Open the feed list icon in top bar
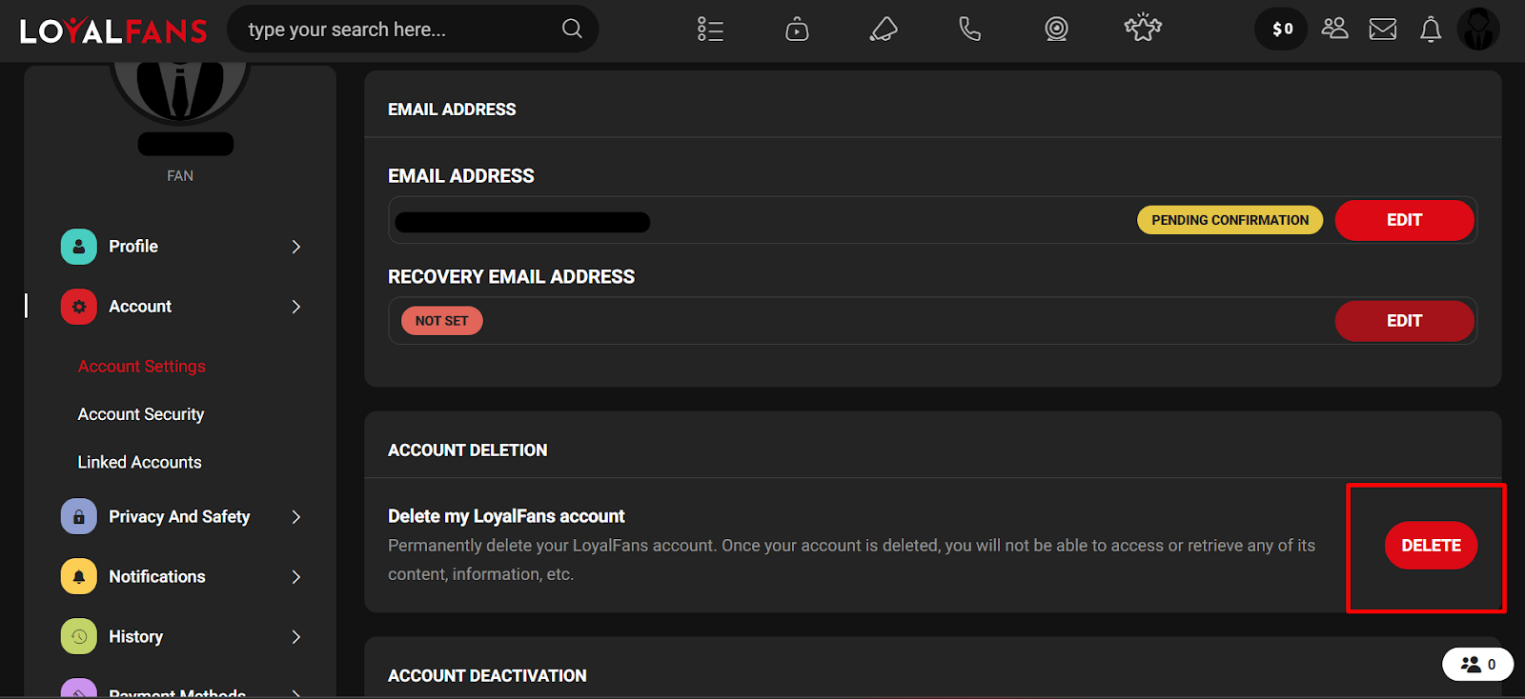Viewport: 1525px width, 699px height. [x=710, y=30]
